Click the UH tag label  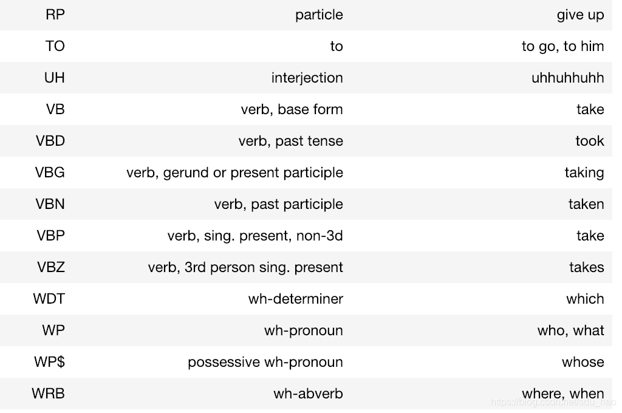54,78
